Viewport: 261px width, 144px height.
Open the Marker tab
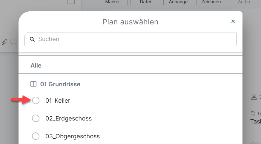click(x=113, y=2)
